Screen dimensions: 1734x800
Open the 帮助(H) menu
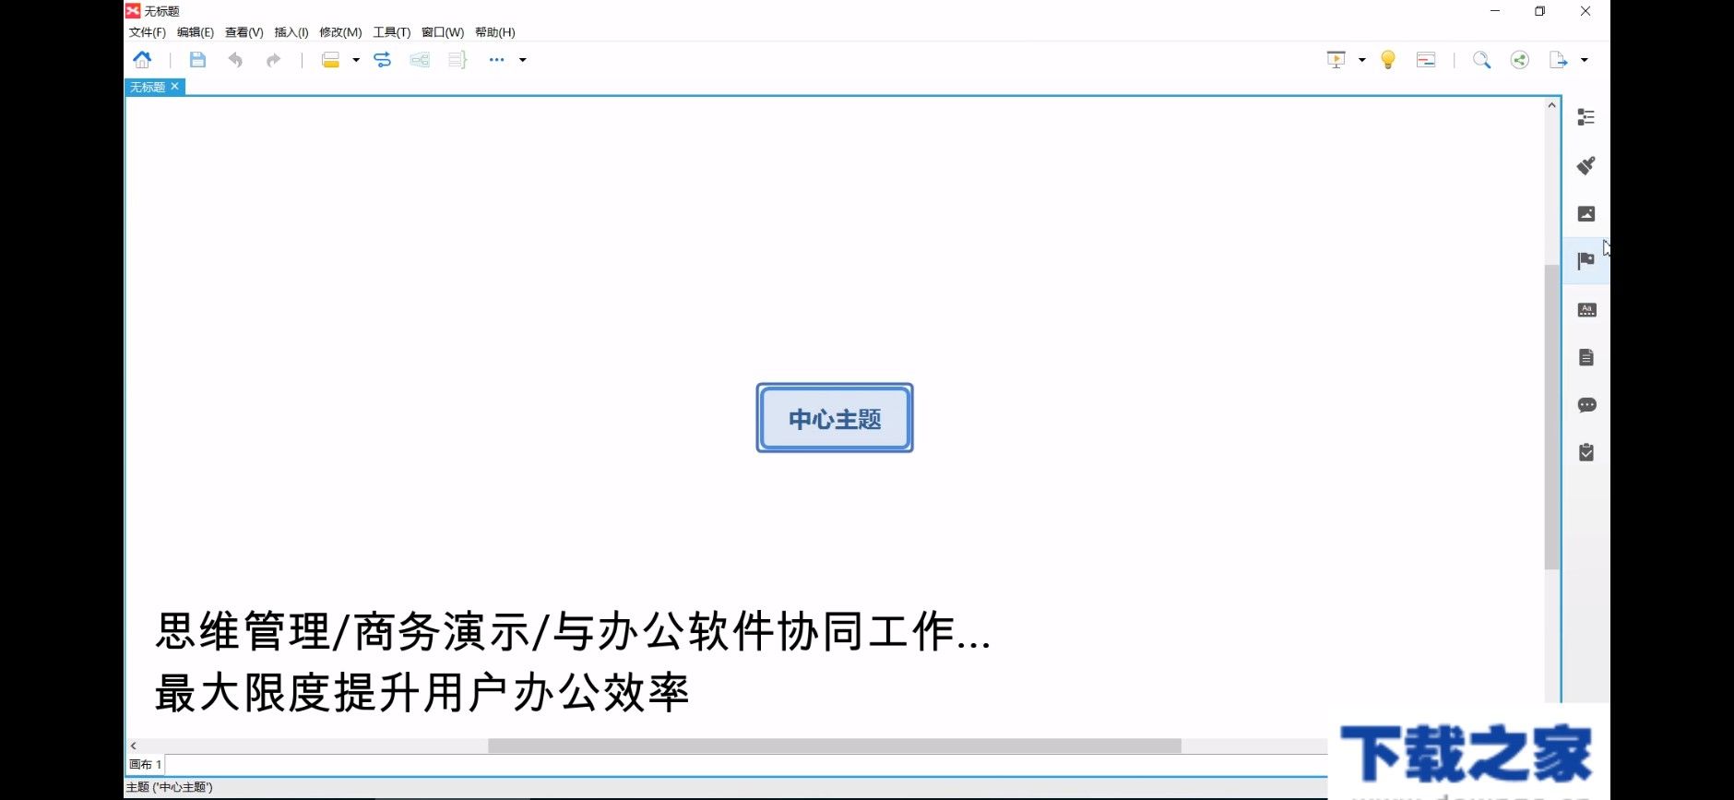point(495,32)
